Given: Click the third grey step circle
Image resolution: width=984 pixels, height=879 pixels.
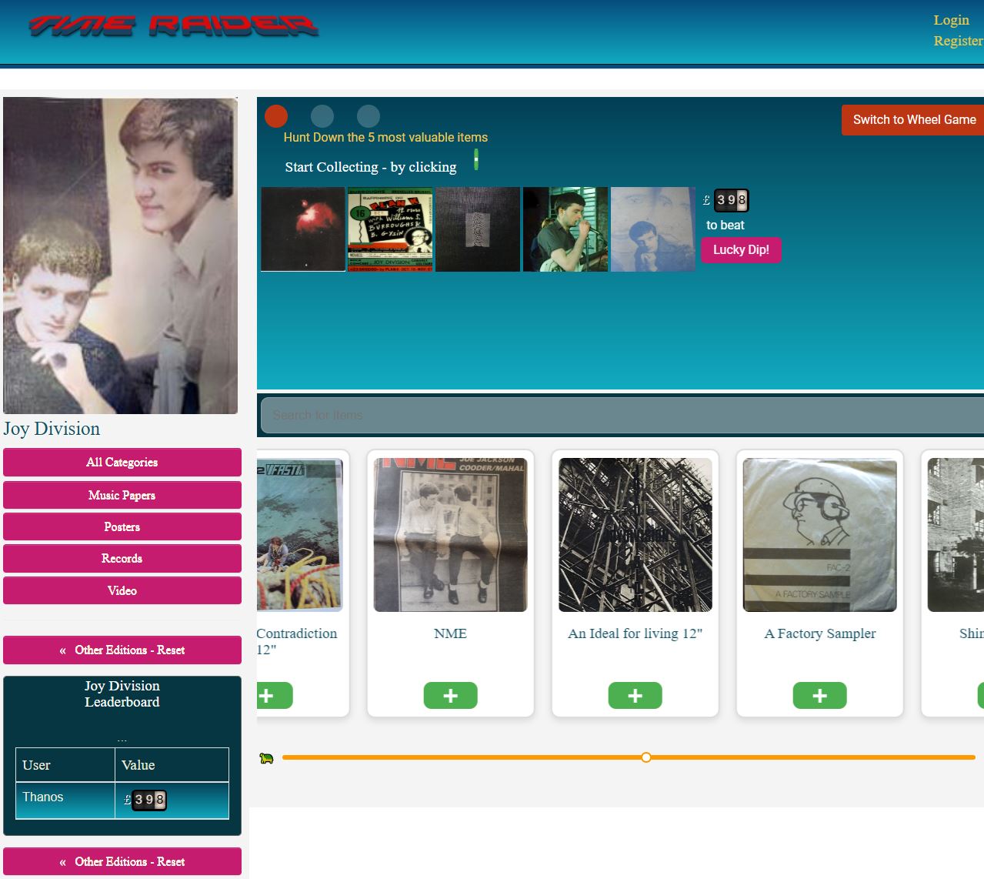Looking at the screenshot, I should click(369, 116).
